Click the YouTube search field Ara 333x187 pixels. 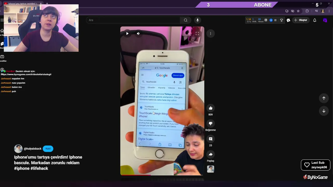pos(133,20)
